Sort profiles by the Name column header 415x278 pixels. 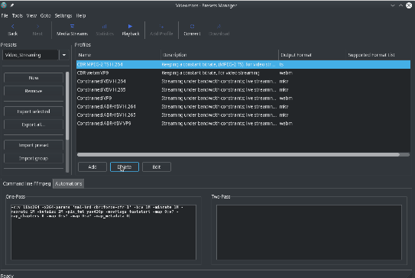[x=118, y=55]
